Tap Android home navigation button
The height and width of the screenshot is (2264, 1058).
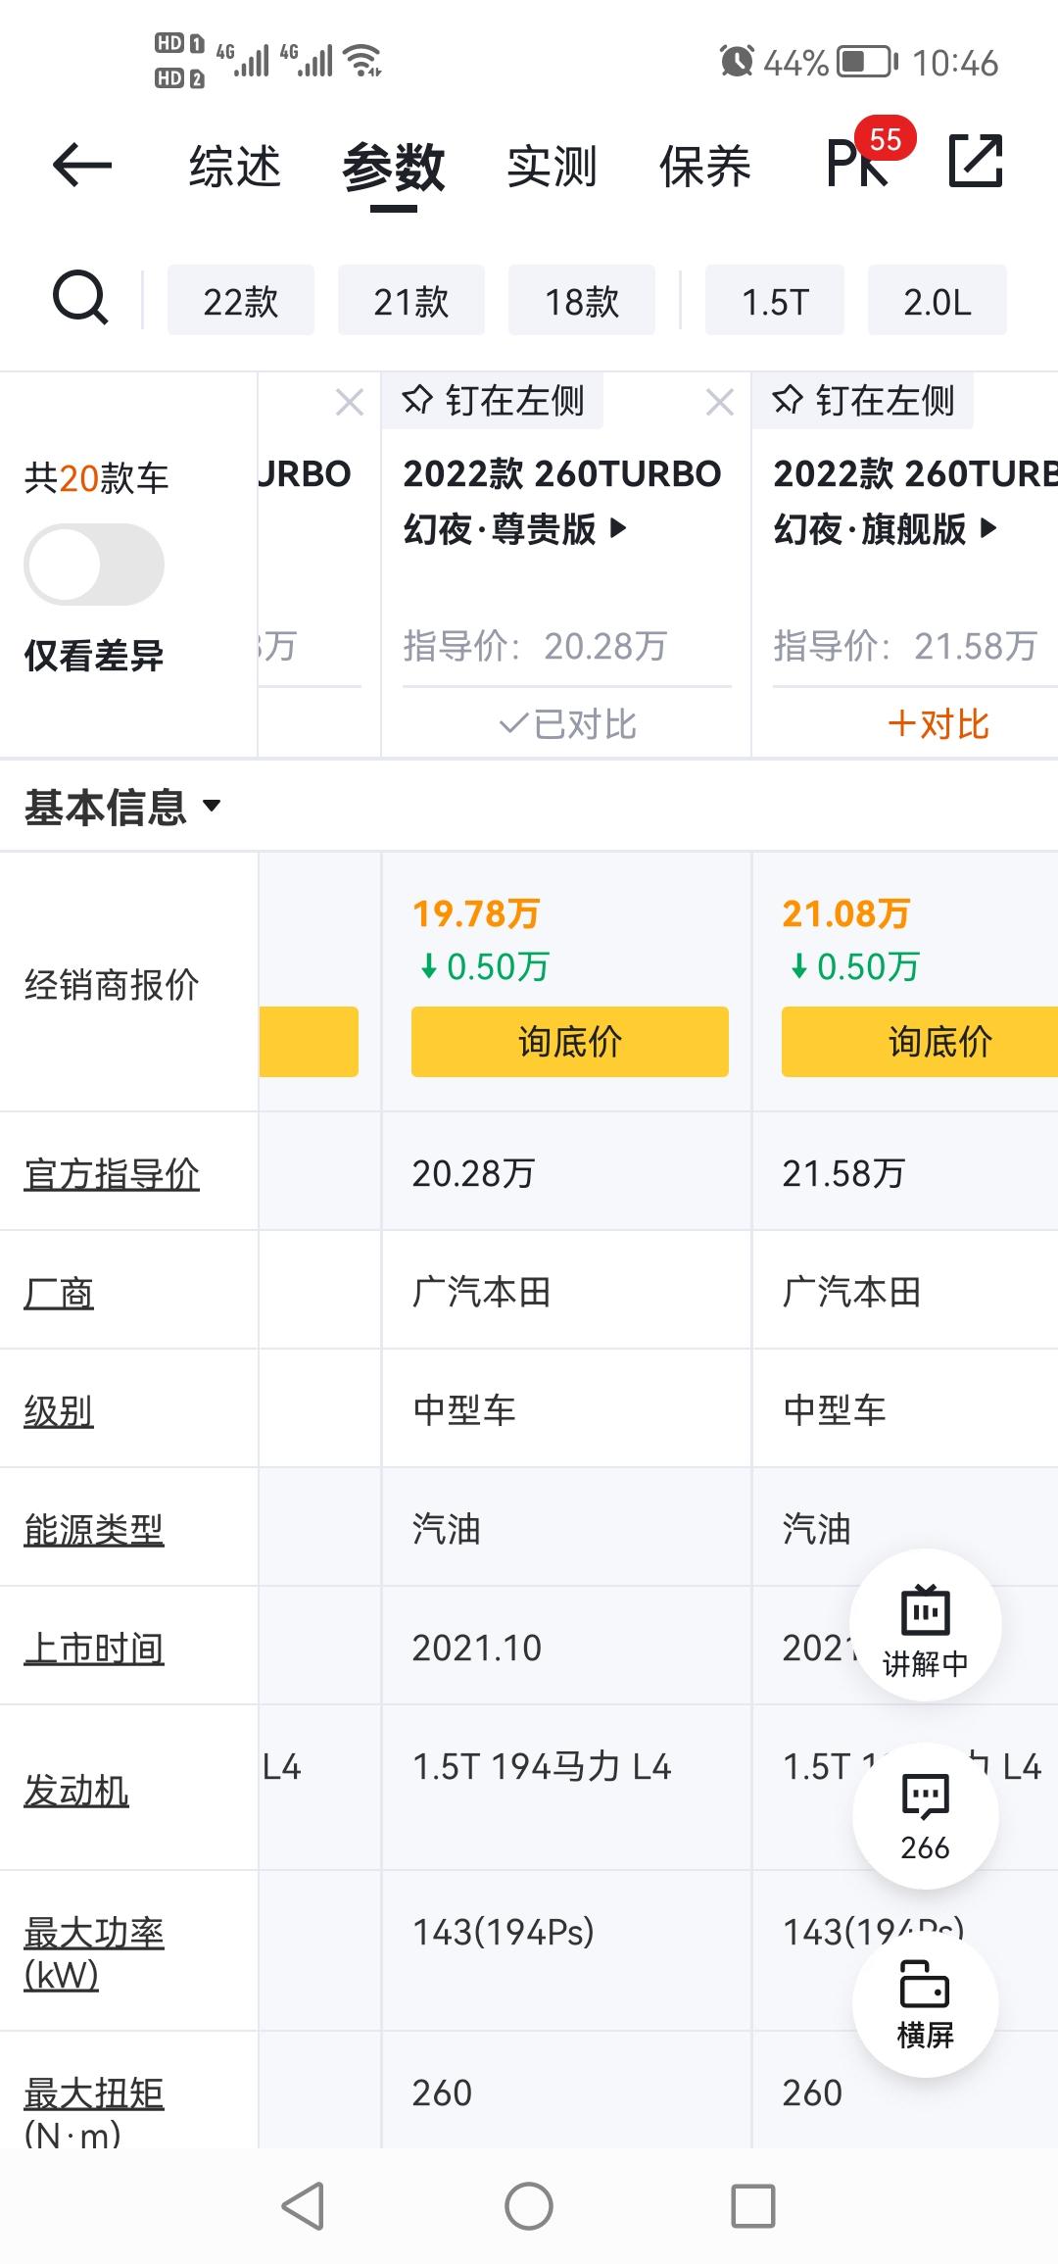click(x=529, y=2207)
